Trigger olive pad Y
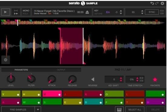Viewport: 167px width, 112px height. [x=11, y=94]
